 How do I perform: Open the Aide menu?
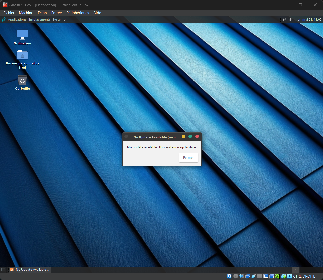(x=97, y=13)
